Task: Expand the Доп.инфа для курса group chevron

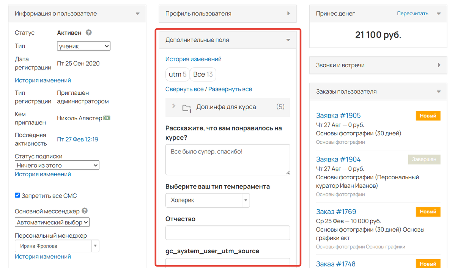Action: pyautogui.click(x=173, y=106)
